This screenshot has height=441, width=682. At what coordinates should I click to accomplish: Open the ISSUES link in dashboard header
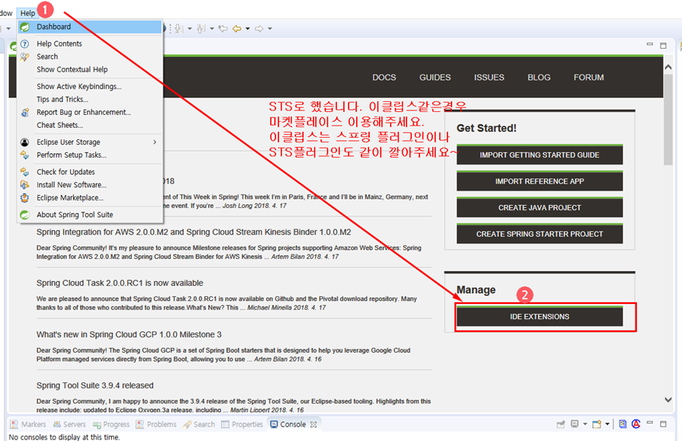coord(489,78)
